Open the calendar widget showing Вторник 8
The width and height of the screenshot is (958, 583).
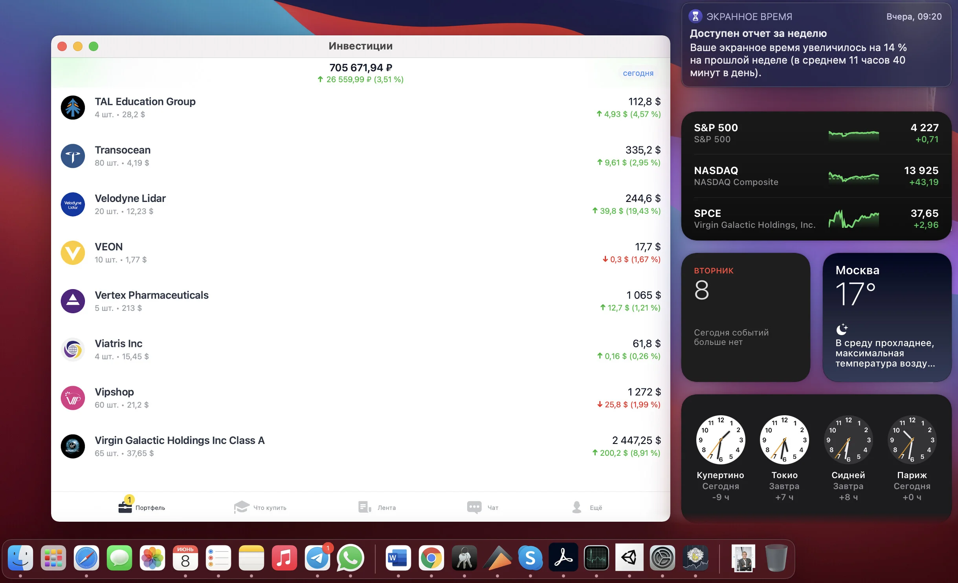pyautogui.click(x=745, y=317)
